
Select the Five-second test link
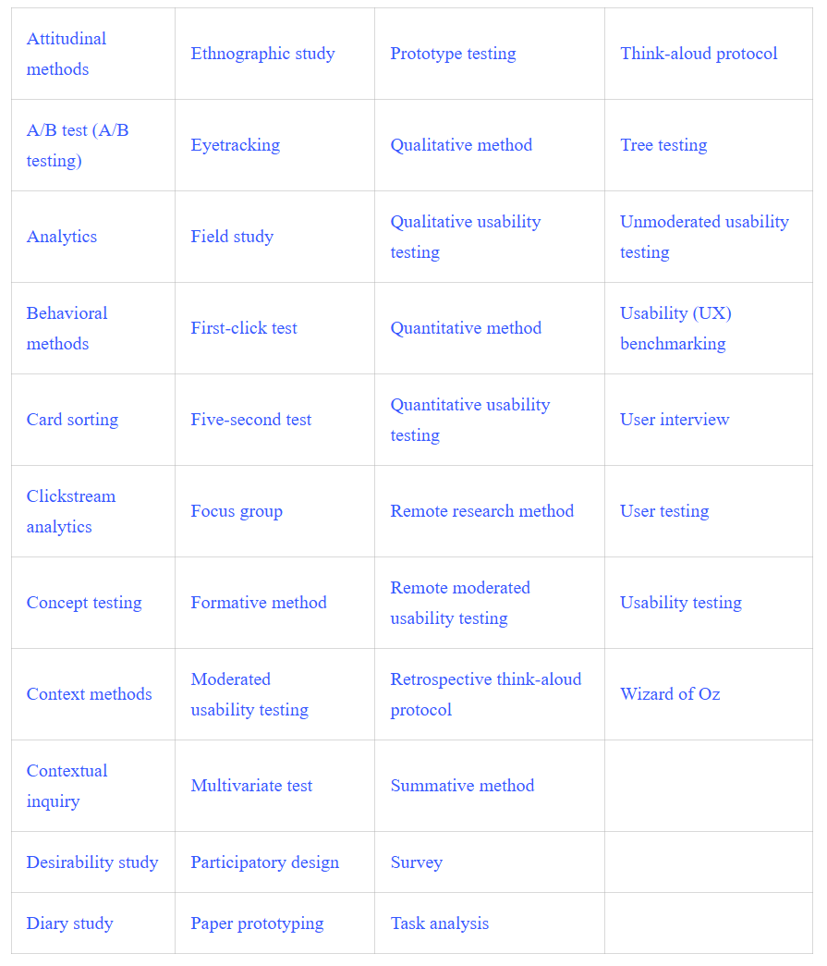click(x=251, y=420)
